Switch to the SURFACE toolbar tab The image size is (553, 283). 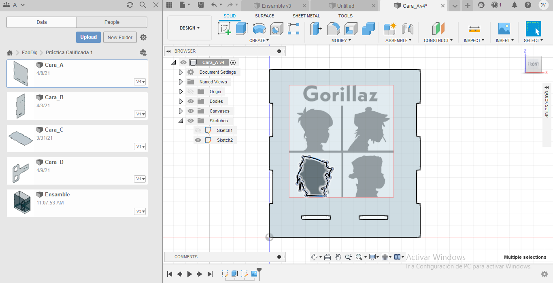tap(264, 16)
